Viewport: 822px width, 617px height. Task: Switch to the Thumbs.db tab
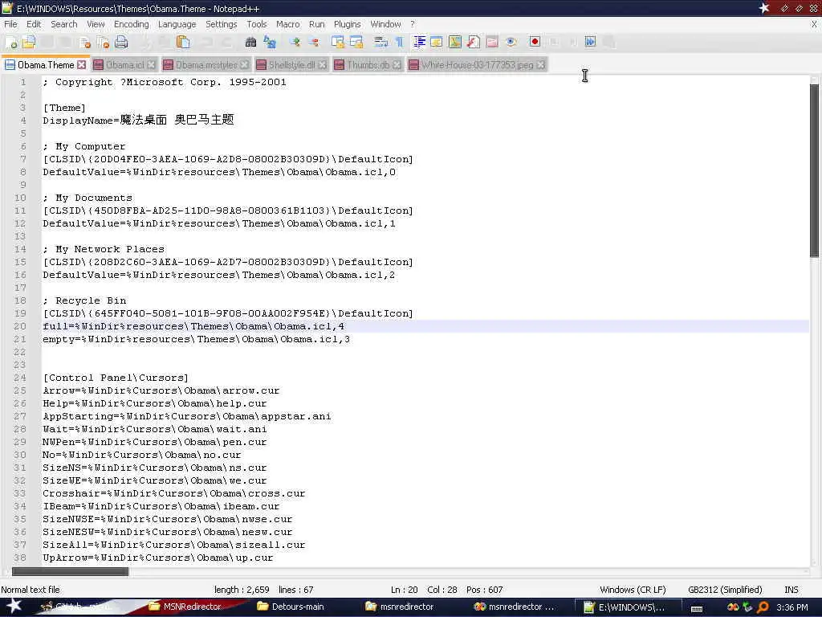[368, 64]
